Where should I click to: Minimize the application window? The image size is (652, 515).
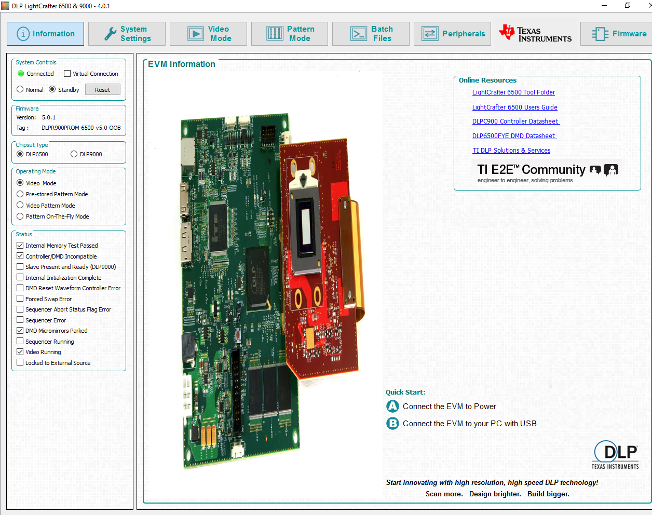604,6
